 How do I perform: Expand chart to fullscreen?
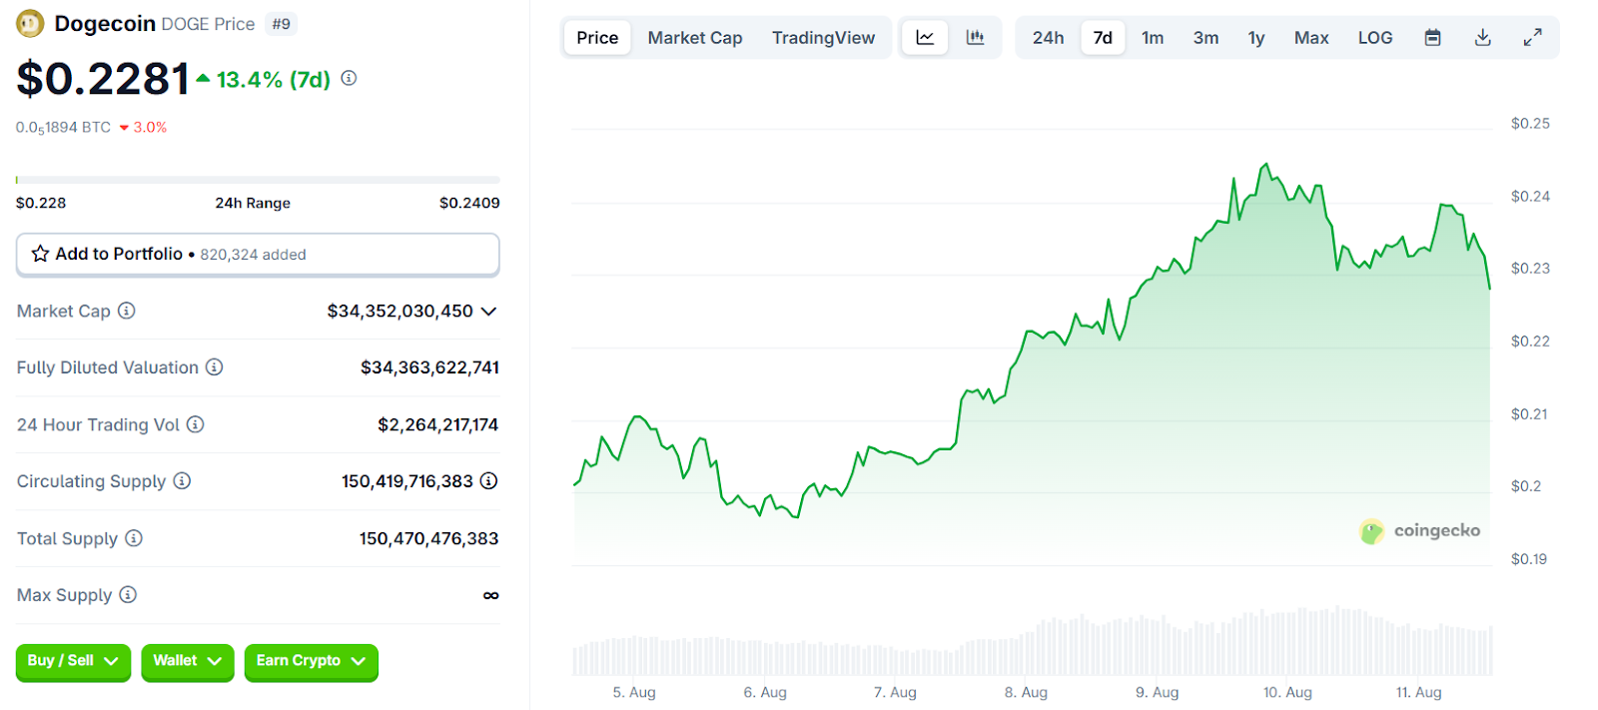click(1533, 38)
